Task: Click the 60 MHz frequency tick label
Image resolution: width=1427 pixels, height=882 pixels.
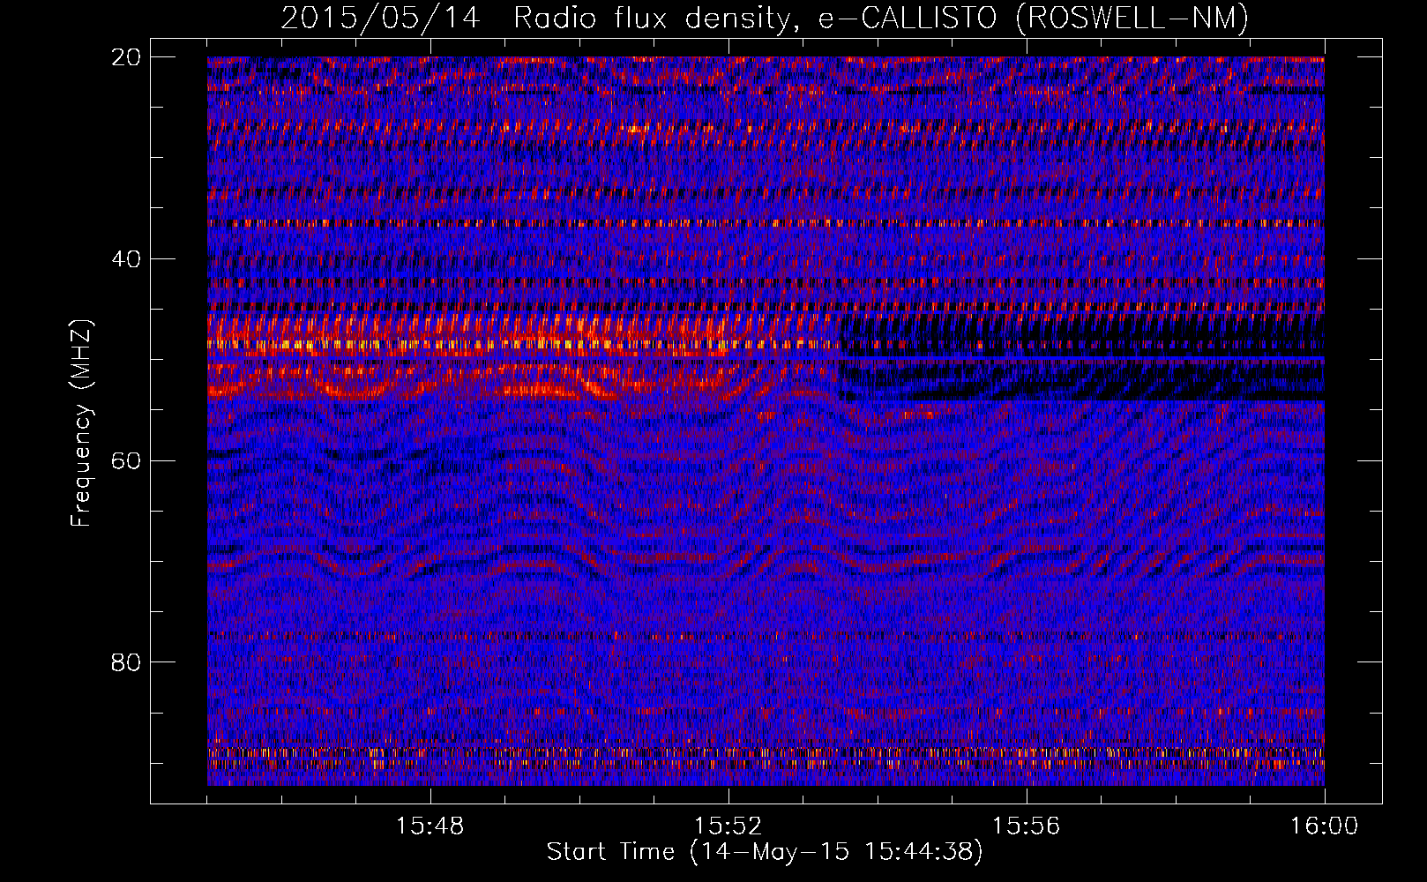Action: [126, 460]
